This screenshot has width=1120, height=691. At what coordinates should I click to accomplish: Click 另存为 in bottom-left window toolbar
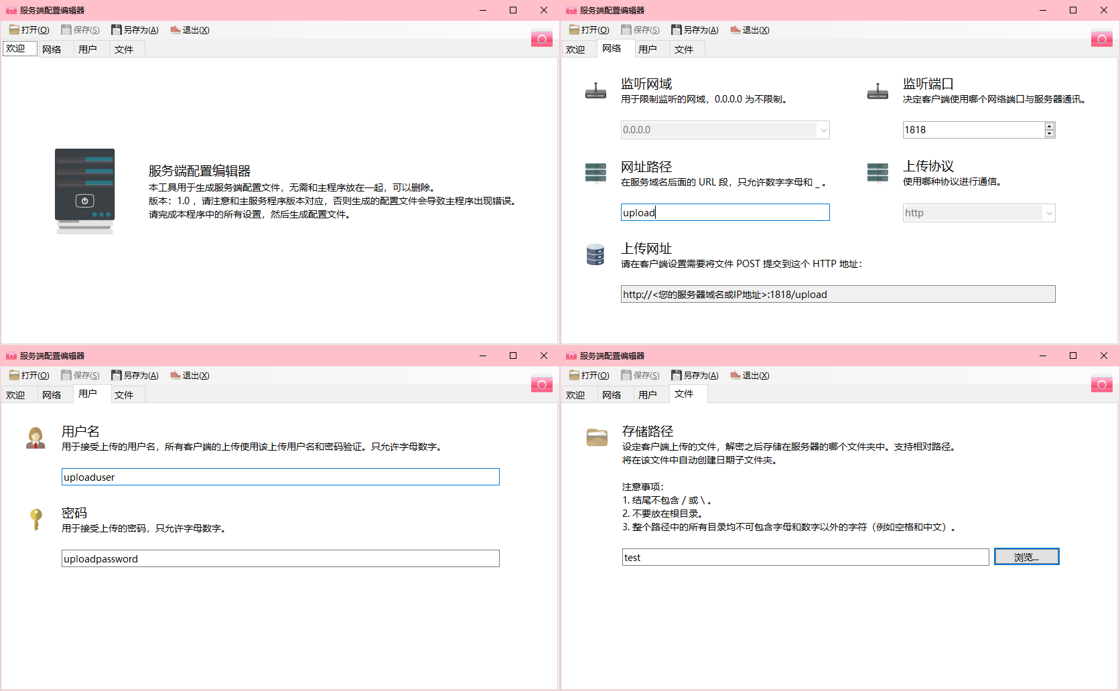tap(135, 376)
